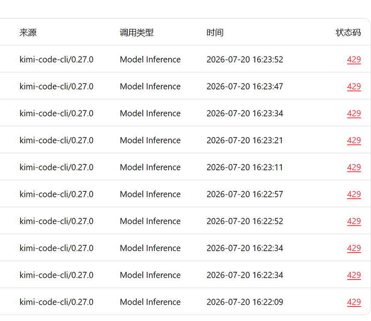Open 429 status link for 16:22:09 row

click(x=354, y=302)
